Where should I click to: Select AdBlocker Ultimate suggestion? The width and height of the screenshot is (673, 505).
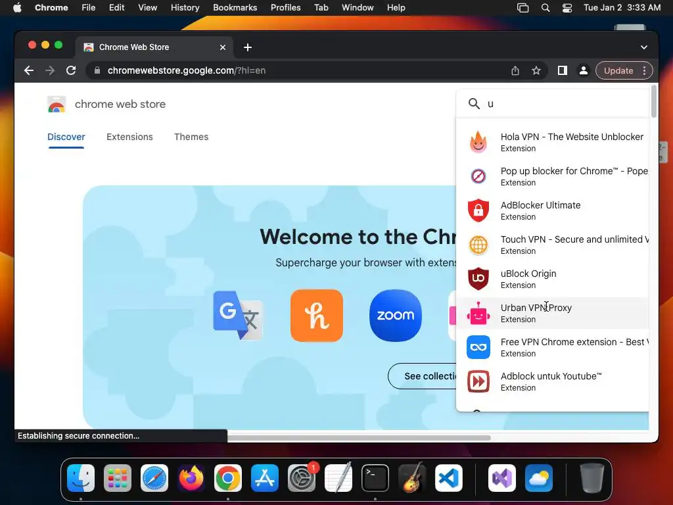(552, 210)
